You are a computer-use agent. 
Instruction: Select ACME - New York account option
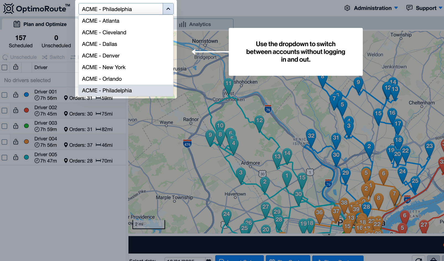[x=104, y=67]
